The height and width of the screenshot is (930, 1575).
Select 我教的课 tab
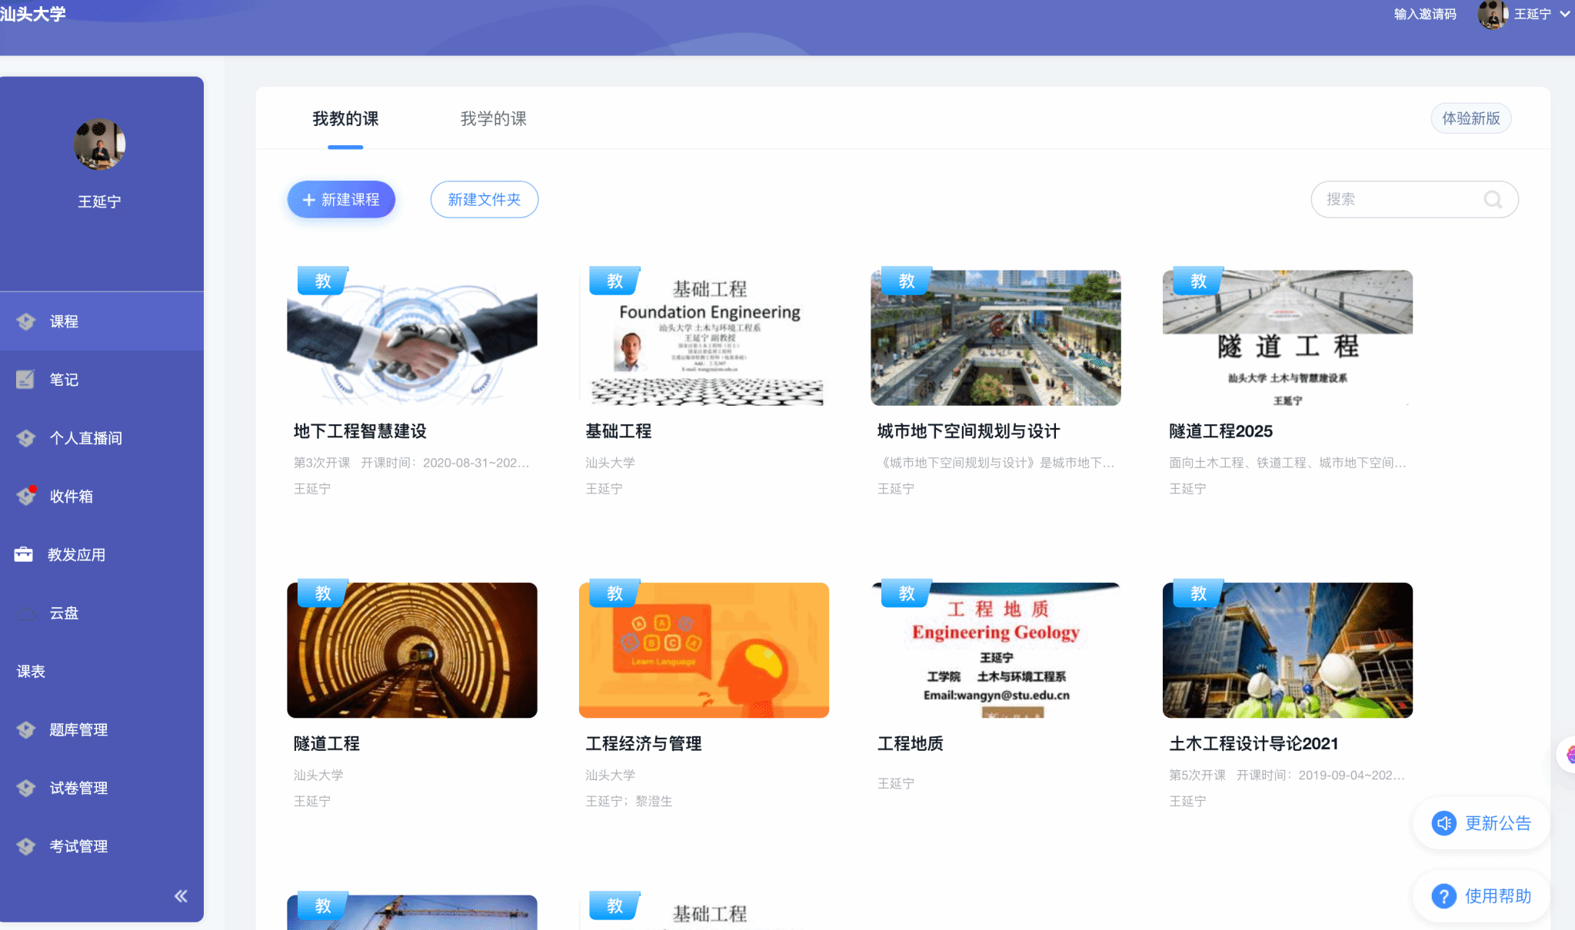pyautogui.click(x=345, y=119)
